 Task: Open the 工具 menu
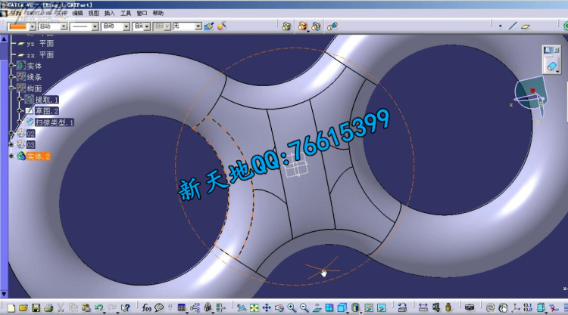(x=126, y=14)
